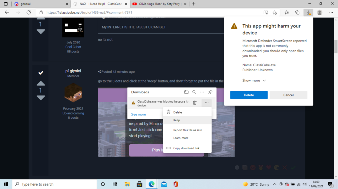The height and width of the screenshot is (189, 338).
Task: Open the browser profile avatar
Action: click(x=320, y=13)
